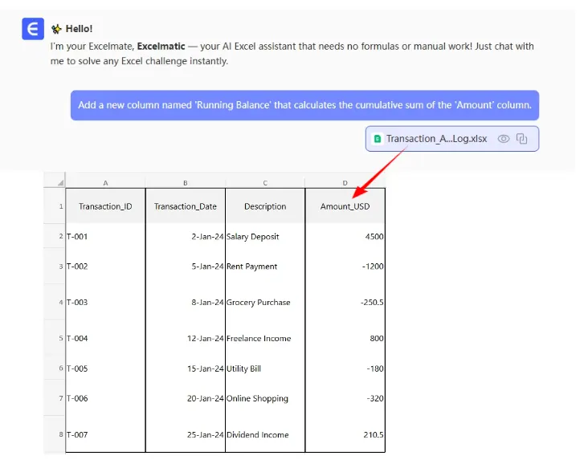This screenshot has width=584, height=460.
Task: Click the Excelmatic logo avatar
Action: 33,30
